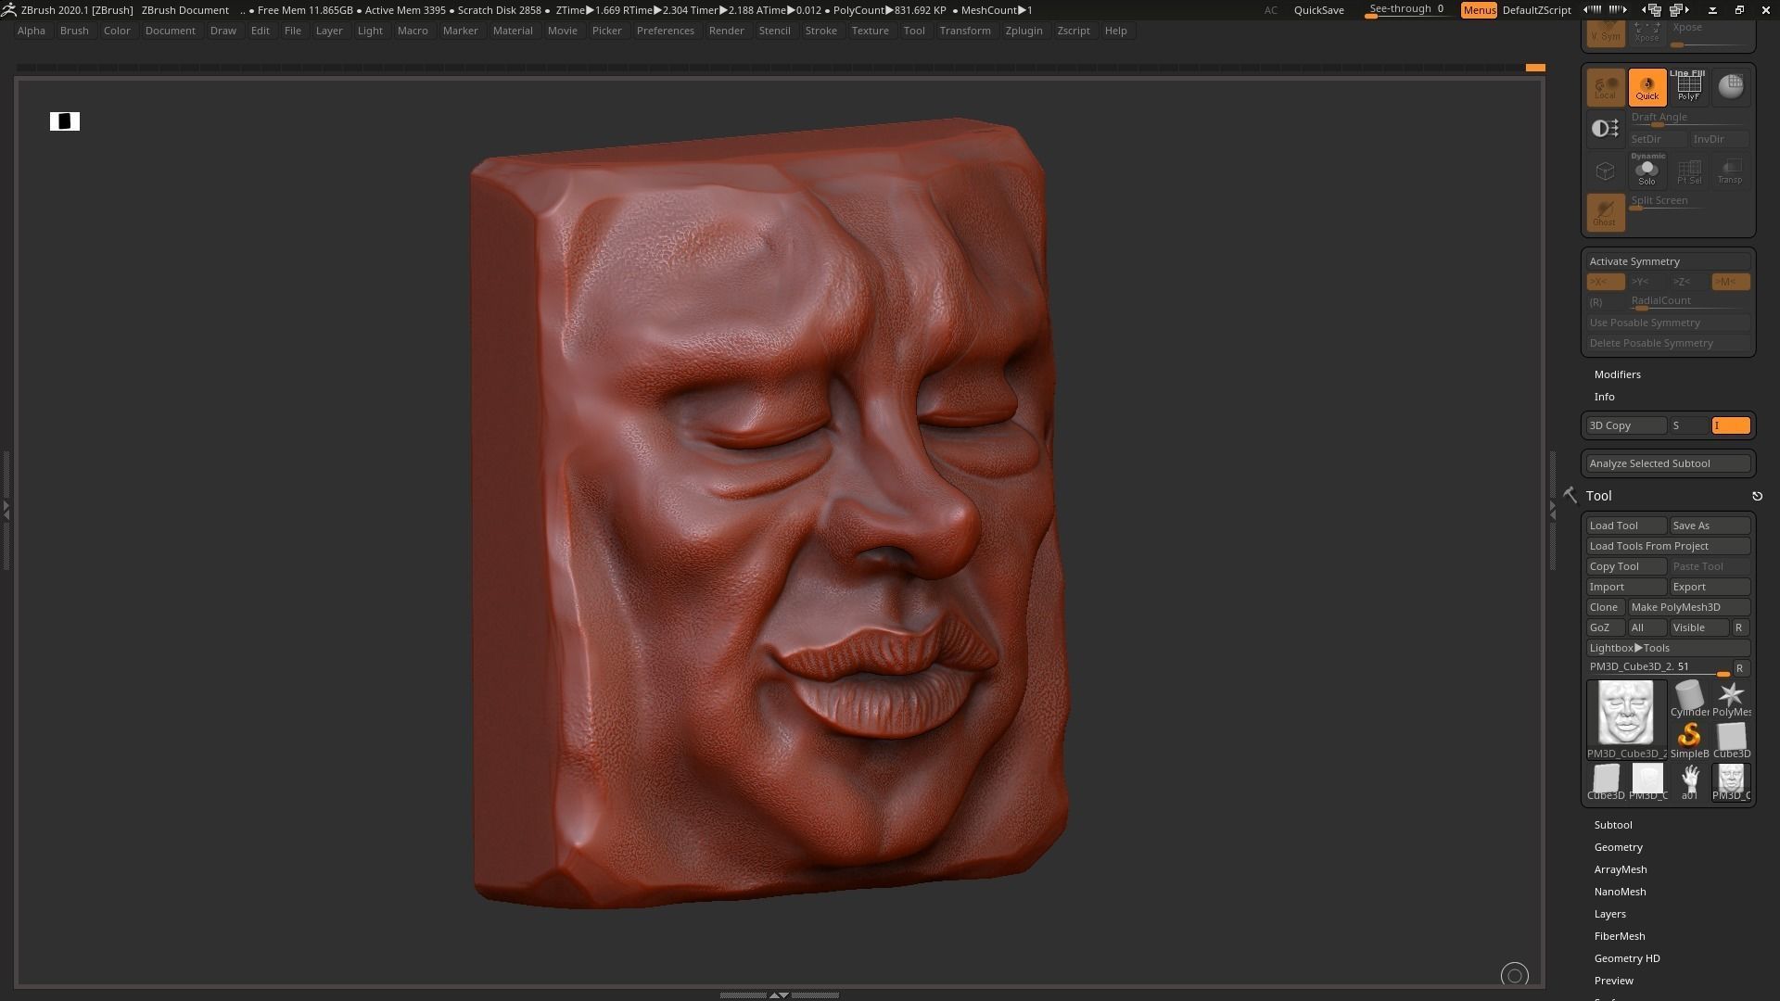
Task: Toggle the orange I button beside 3D Copy
Action: tap(1730, 425)
